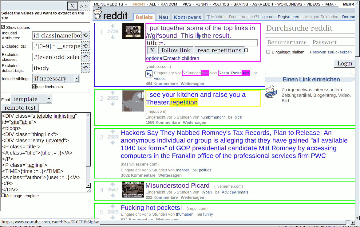Remove title annotation with its X button
This screenshot has height=227, width=360.
(152, 50)
